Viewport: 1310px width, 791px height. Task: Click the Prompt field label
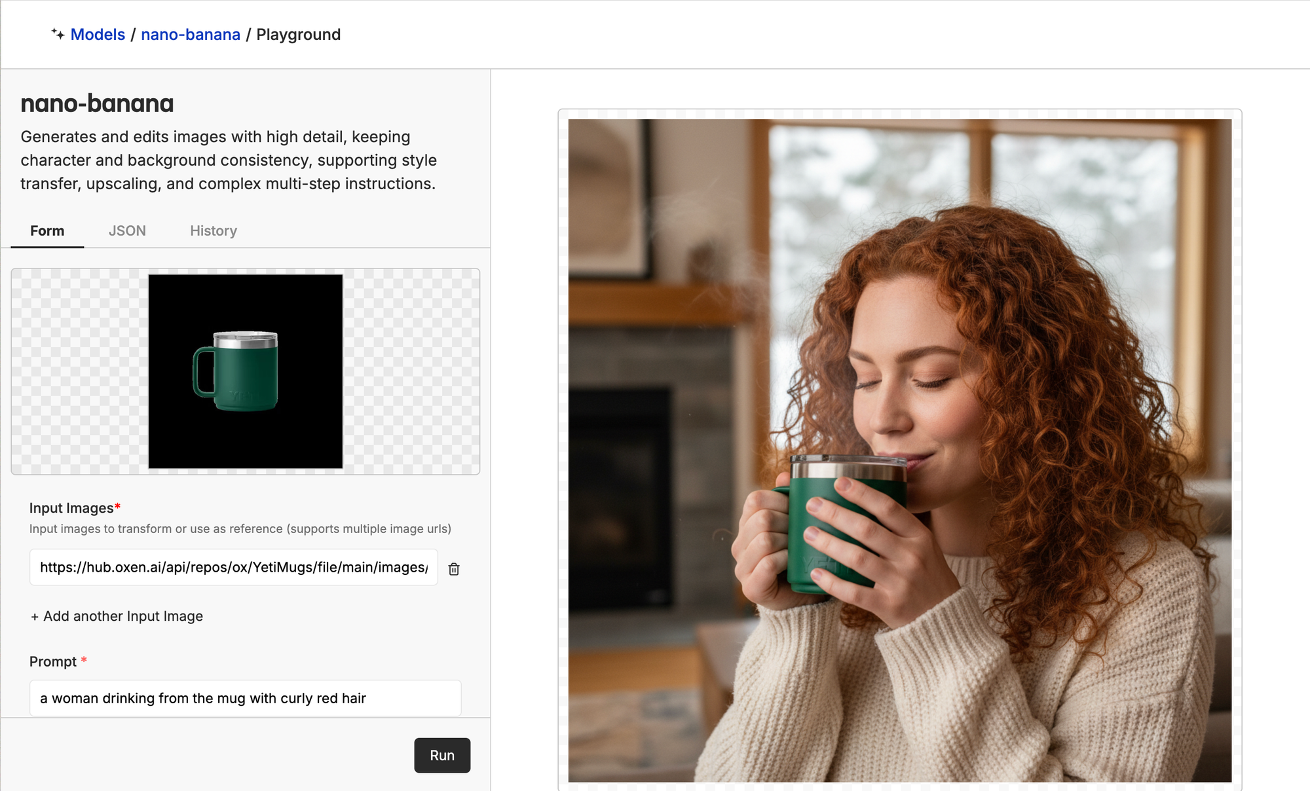tap(53, 661)
